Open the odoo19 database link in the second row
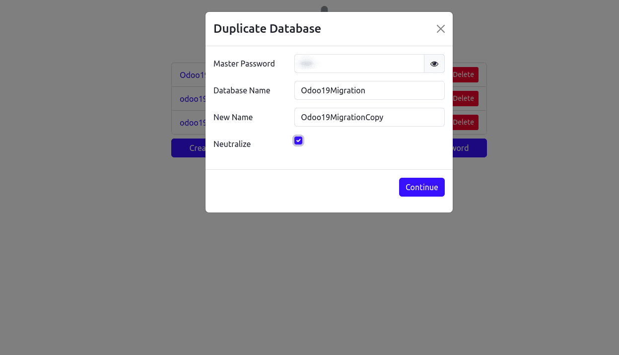Viewport: 619px width, 355px height. click(x=193, y=99)
